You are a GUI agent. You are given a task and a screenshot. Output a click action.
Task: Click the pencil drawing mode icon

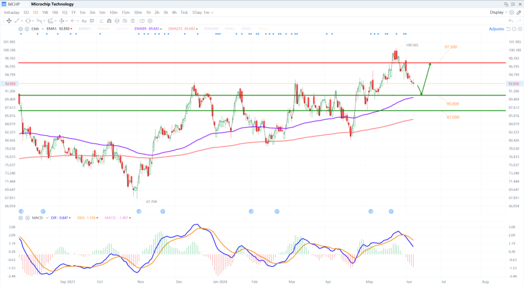[519, 13]
